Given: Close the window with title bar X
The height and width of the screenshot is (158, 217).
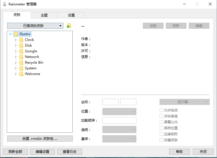Looking at the screenshot, I should [210, 4].
